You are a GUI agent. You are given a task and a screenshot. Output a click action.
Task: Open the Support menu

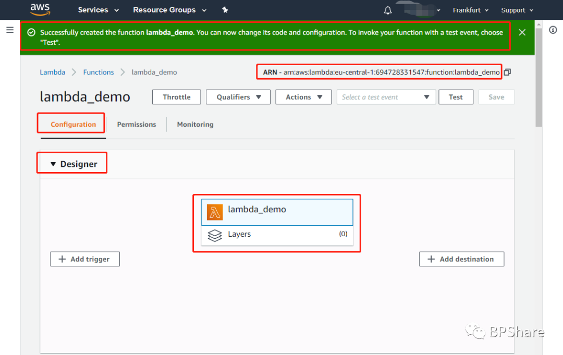pos(517,10)
